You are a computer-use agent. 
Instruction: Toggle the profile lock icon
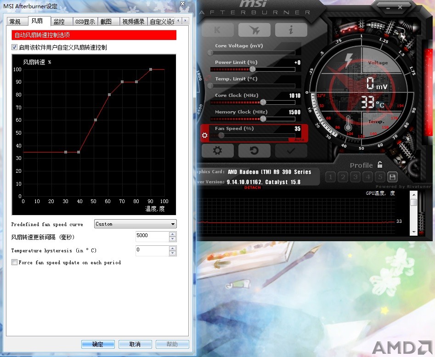pos(380,164)
